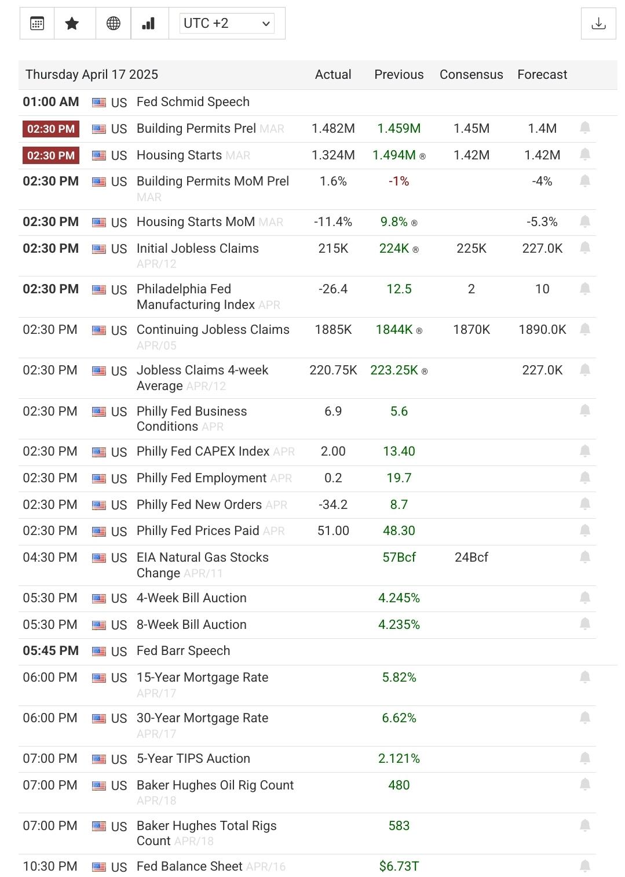The width and height of the screenshot is (625, 877).
Task: Open Housing Starts event link
Action: (179, 155)
